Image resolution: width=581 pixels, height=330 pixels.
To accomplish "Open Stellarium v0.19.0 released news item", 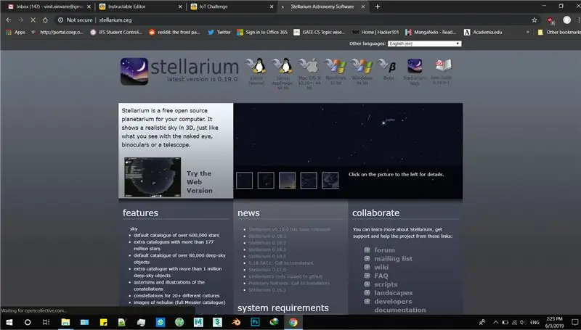I will coord(289,229).
